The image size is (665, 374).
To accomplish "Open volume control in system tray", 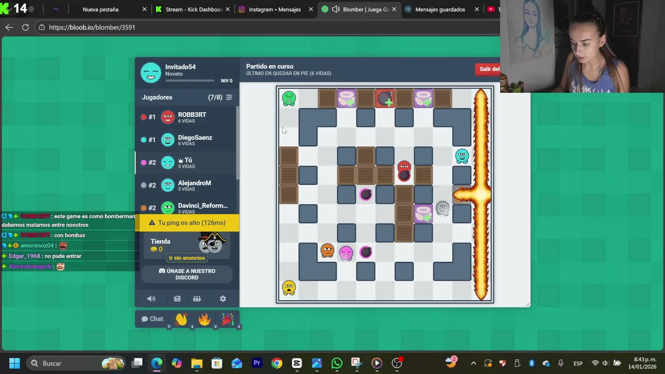I will click(606, 363).
